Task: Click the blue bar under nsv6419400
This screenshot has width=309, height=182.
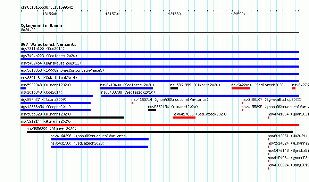Action: click(x=126, y=88)
